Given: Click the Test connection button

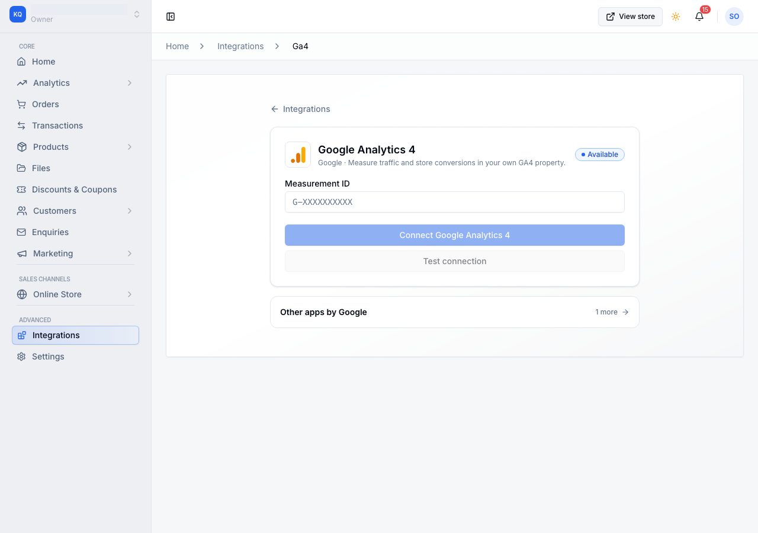Looking at the screenshot, I should tap(455, 261).
